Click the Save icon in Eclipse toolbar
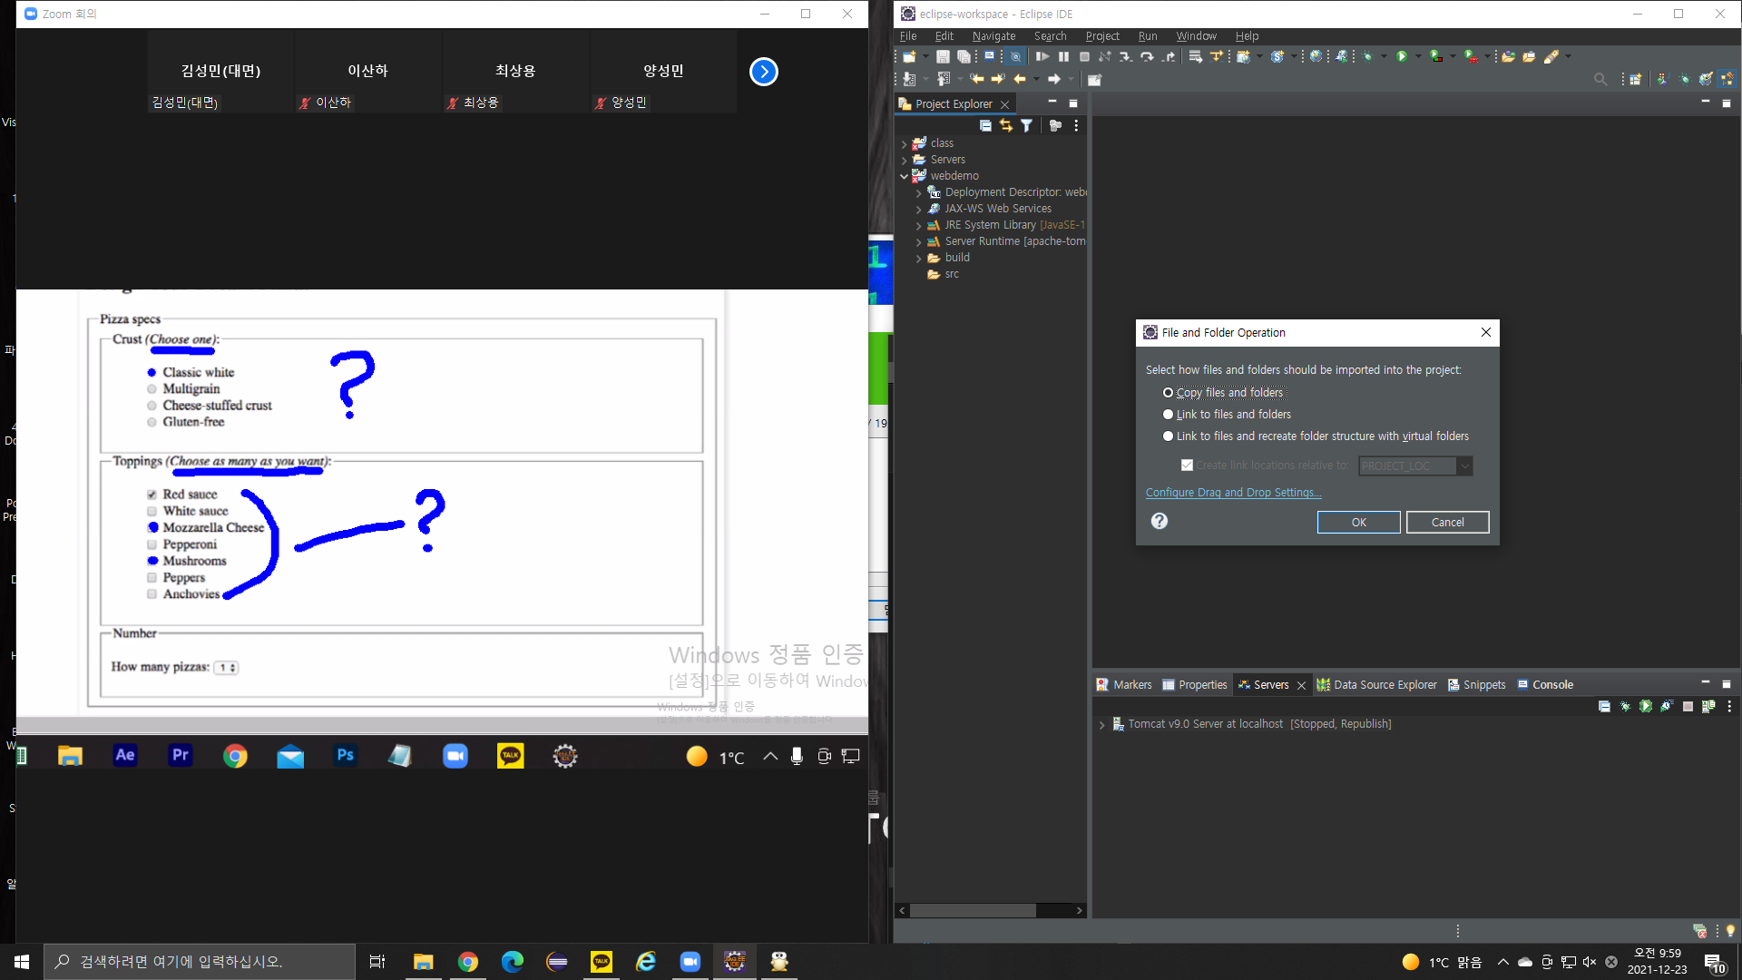The height and width of the screenshot is (980, 1742). pyautogui.click(x=943, y=56)
